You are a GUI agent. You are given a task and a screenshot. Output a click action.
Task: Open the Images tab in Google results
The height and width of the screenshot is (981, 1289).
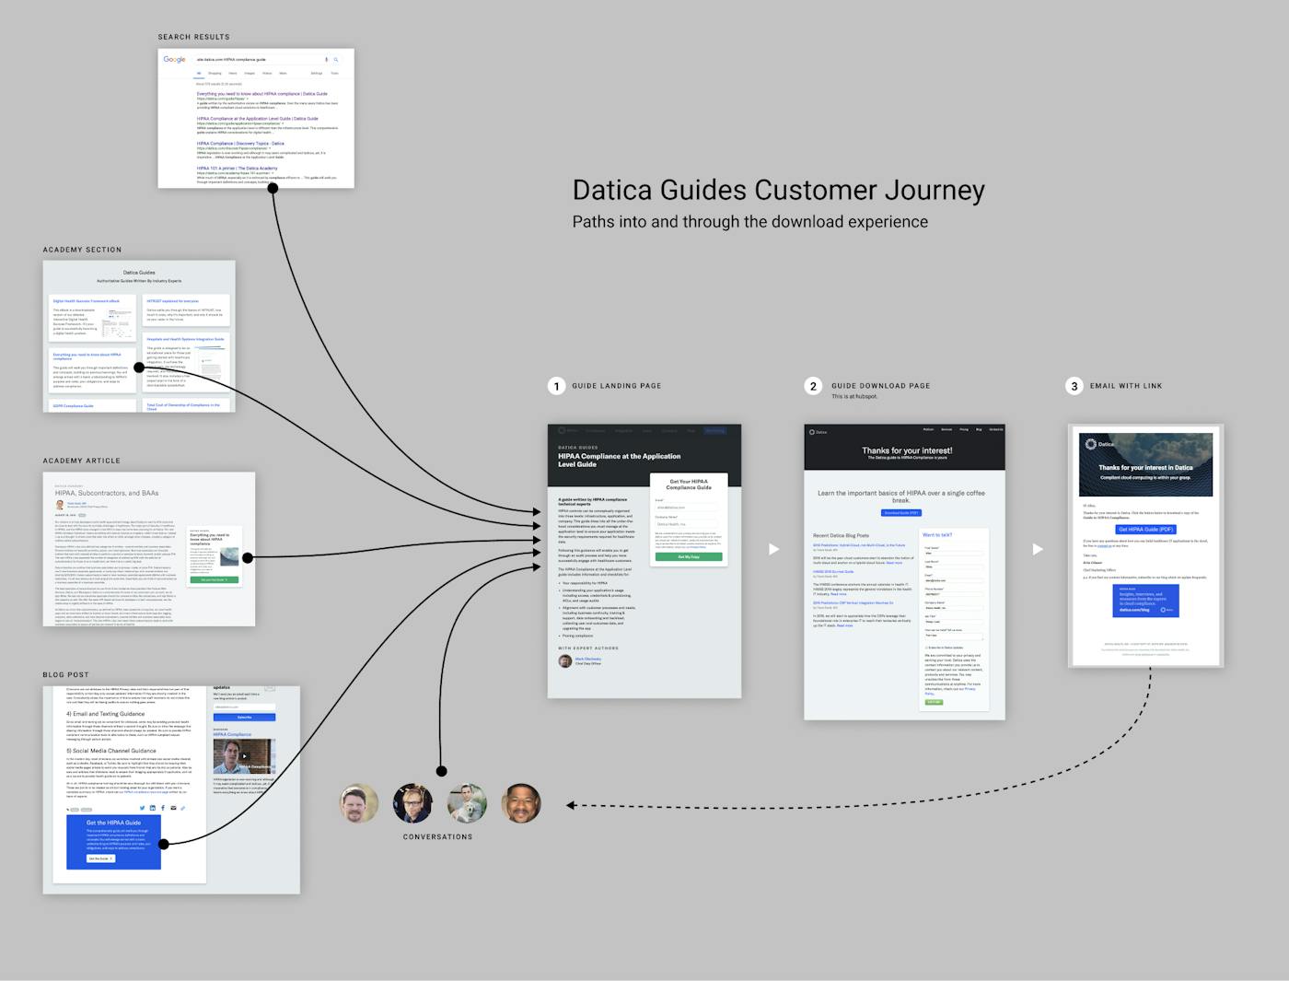250,73
